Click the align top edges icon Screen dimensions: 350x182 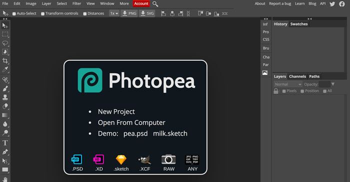[x=200, y=13]
